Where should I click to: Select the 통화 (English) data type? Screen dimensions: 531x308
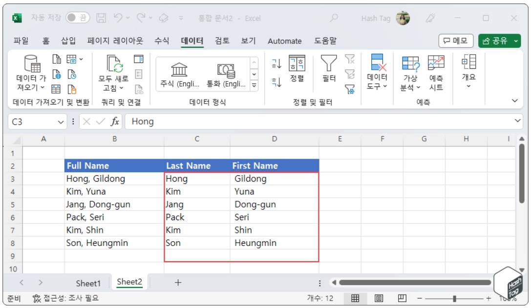[x=226, y=75]
